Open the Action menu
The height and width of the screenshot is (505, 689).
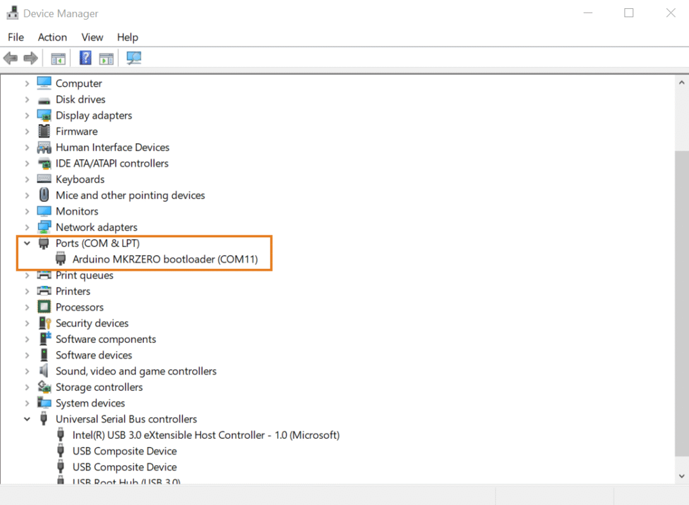click(x=52, y=37)
